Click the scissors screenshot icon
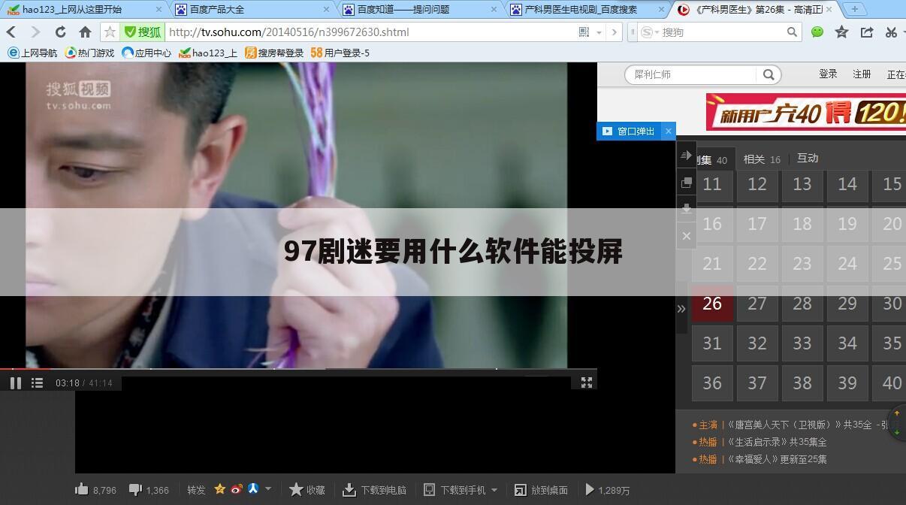The height and width of the screenshot is (505, 906). 891,32
